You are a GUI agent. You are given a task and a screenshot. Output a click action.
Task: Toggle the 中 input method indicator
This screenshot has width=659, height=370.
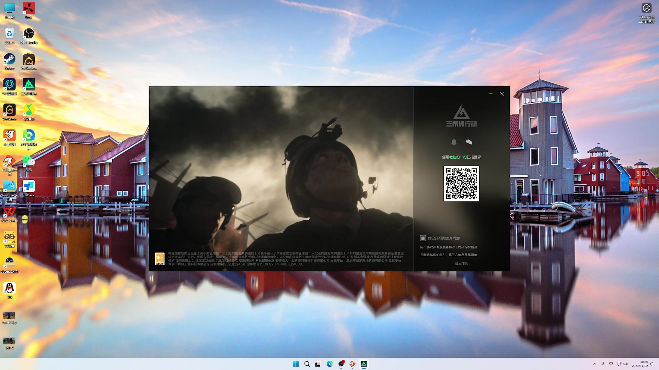[611, 364]
